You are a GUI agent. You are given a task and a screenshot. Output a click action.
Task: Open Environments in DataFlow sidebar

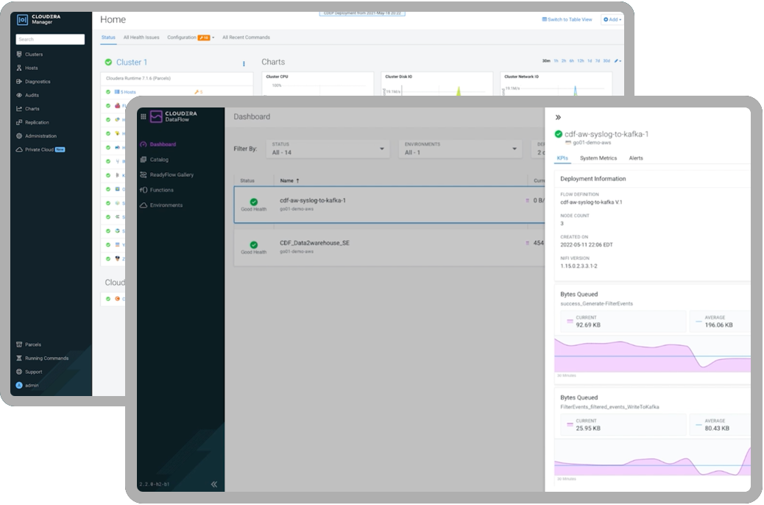(x=161, y=205)
